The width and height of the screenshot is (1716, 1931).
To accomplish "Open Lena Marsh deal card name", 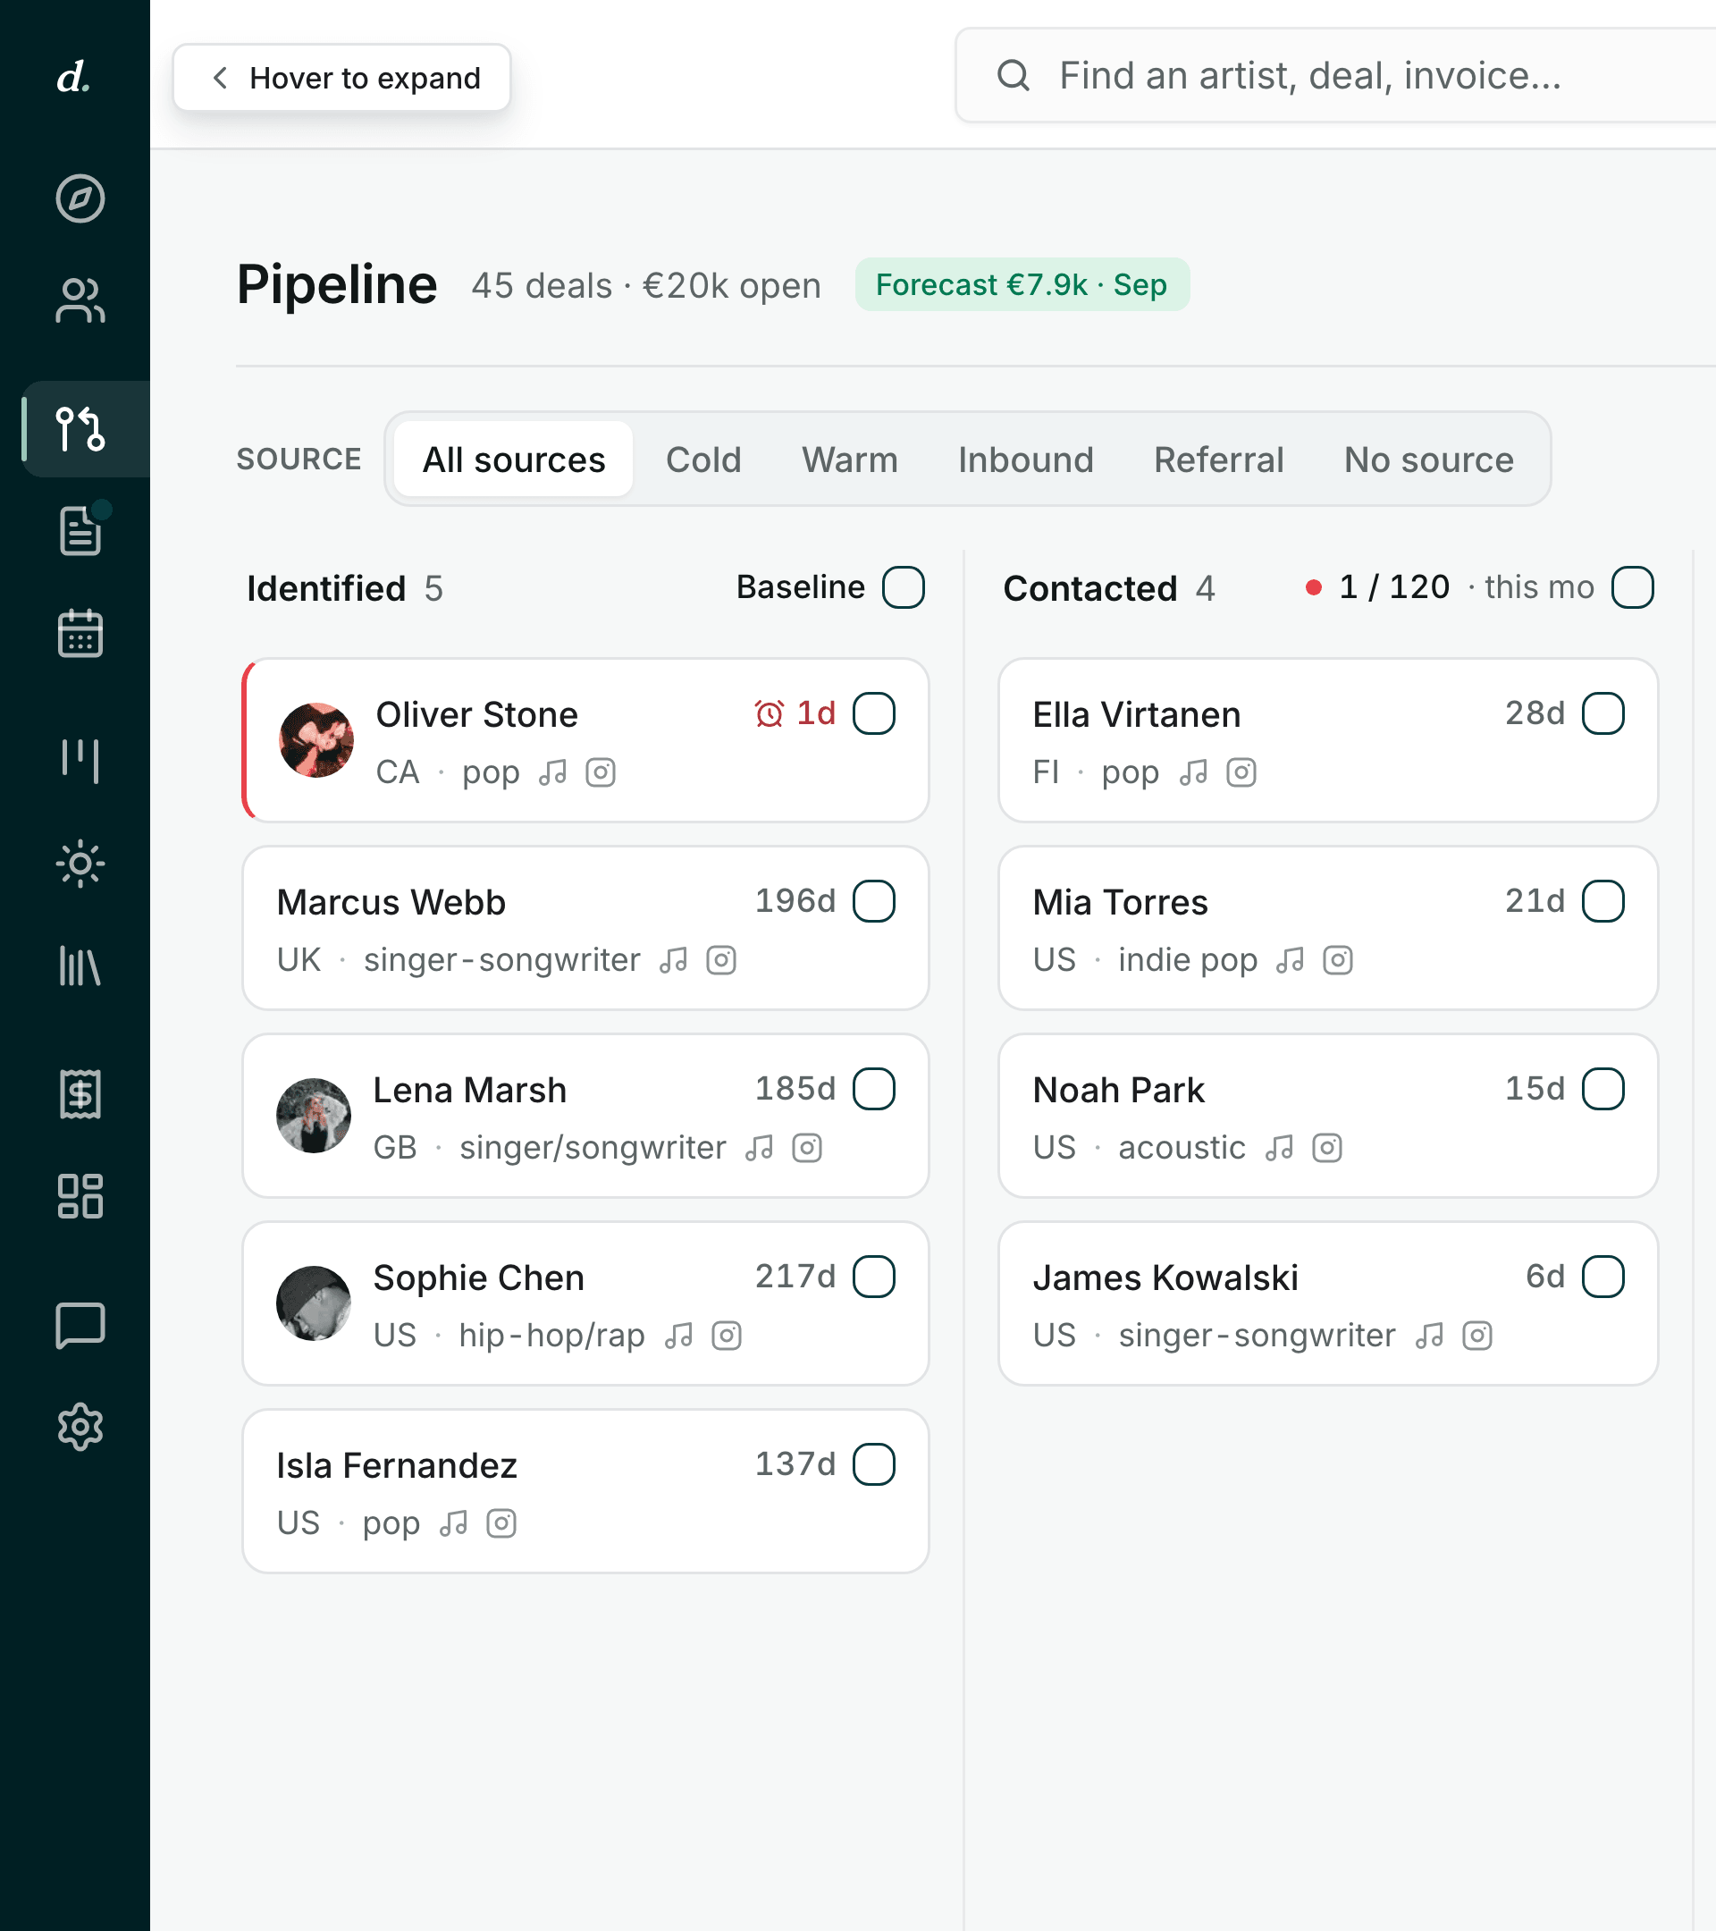I will click(x=470, y=1090).
